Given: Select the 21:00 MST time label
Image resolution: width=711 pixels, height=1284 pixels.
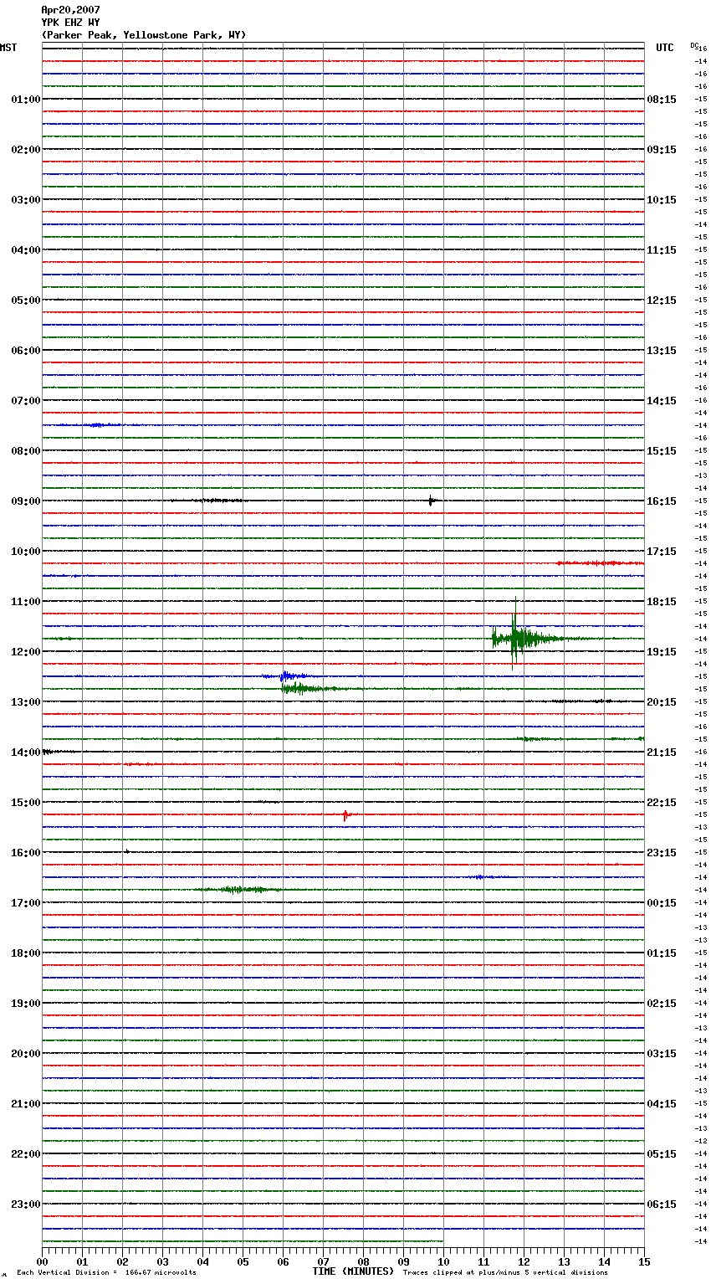Looking at the screenshot, I should 25,1104.
